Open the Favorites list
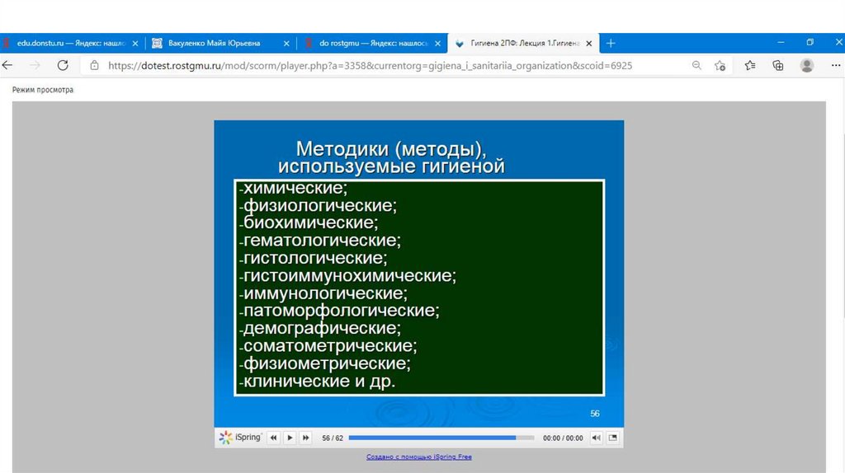845x473 pixels. click(749, 65)
